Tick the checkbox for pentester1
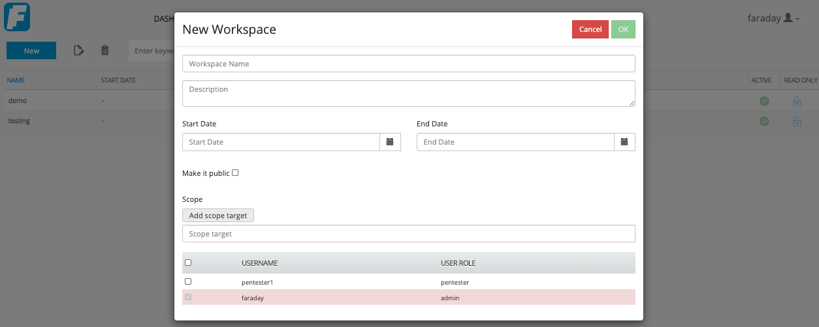819x327 pixels. (x=188, y=281)
